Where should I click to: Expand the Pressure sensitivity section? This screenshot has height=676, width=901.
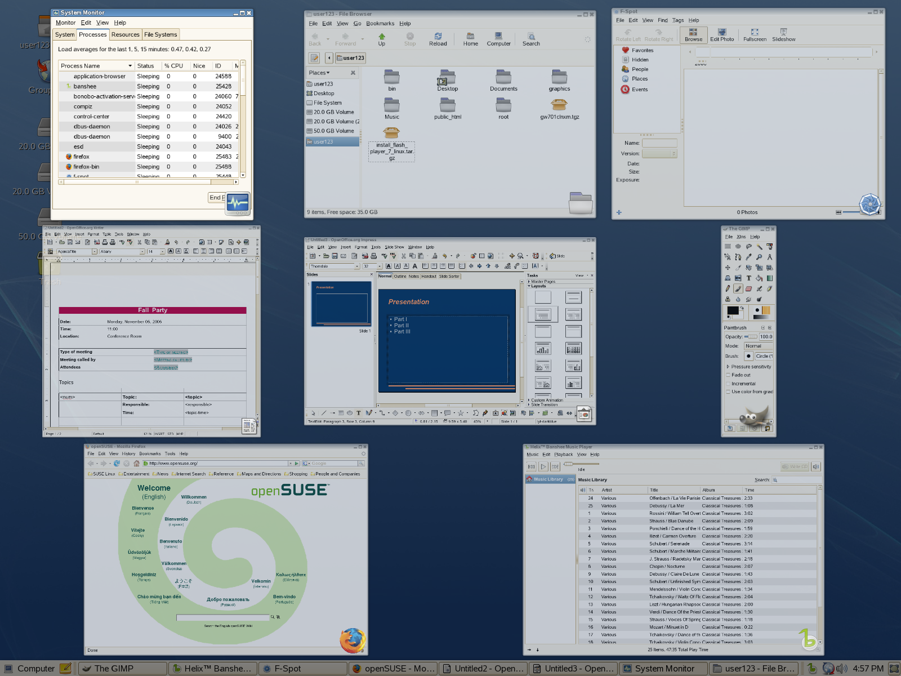(728, 367)
